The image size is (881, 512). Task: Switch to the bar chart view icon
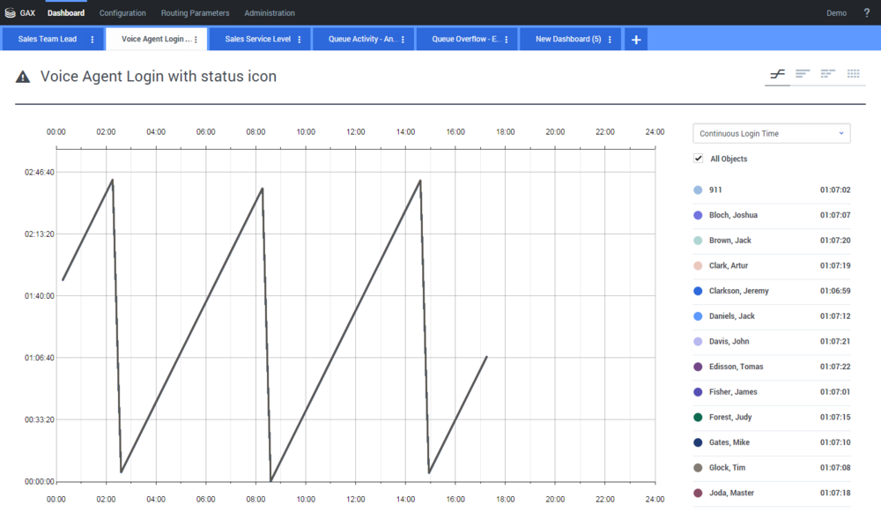pyautogui.click(x=803, y=74)
